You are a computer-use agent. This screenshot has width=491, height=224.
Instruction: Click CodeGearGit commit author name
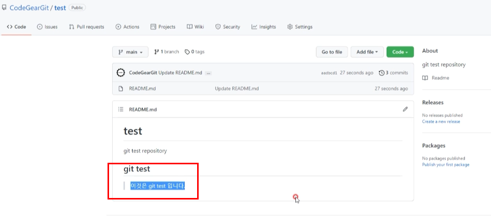click(x=143, y=72)
